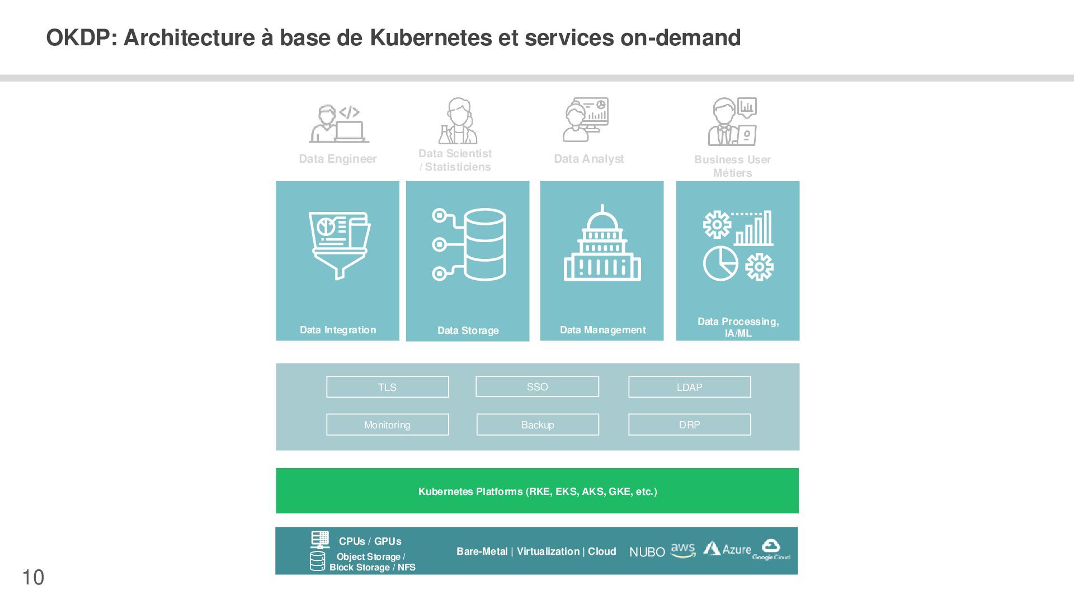The width and height of the screenshot is (1074, 604).
Task: Select the LDAP box
Action: pyautogui.click(x=689, y=387)
